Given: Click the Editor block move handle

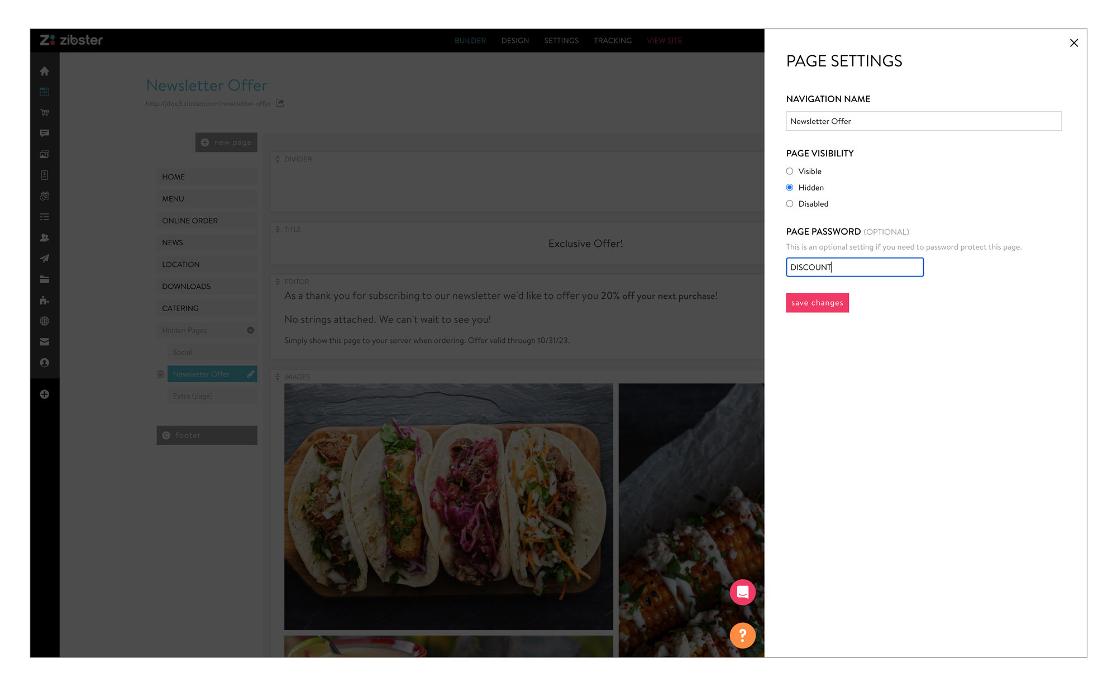Looking at the screenshot, I should point(278,282).
